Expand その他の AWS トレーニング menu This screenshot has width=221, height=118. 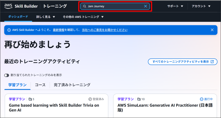83,17
